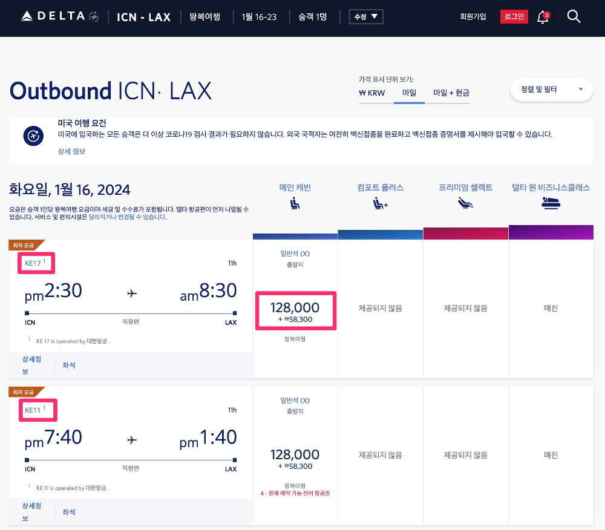Click the Premium Select recliner icon

pos(465,203)
